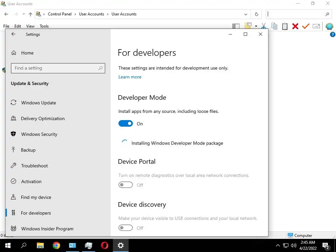This screenshot has height=252, width=336.
Task: Click the Paste clipboard icon
Action: tap(285, 26)
